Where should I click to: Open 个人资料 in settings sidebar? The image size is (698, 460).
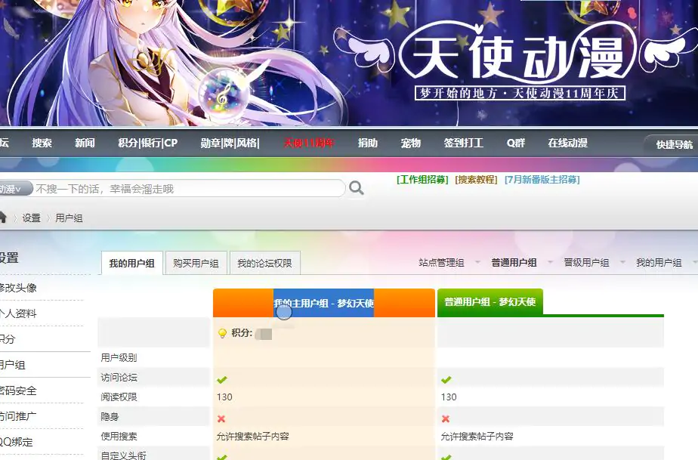(x=18, y=313)
